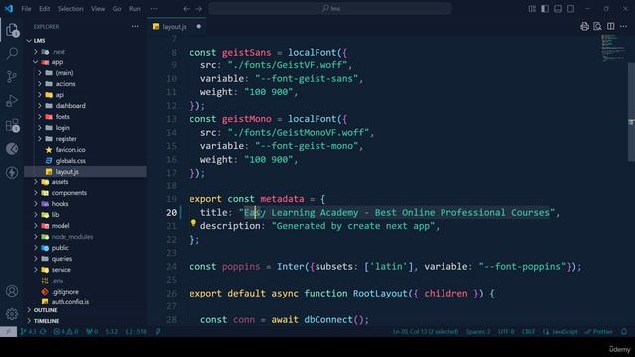Select the layout.js editor tab
The image size is (635, 357).
pos(177,27)
